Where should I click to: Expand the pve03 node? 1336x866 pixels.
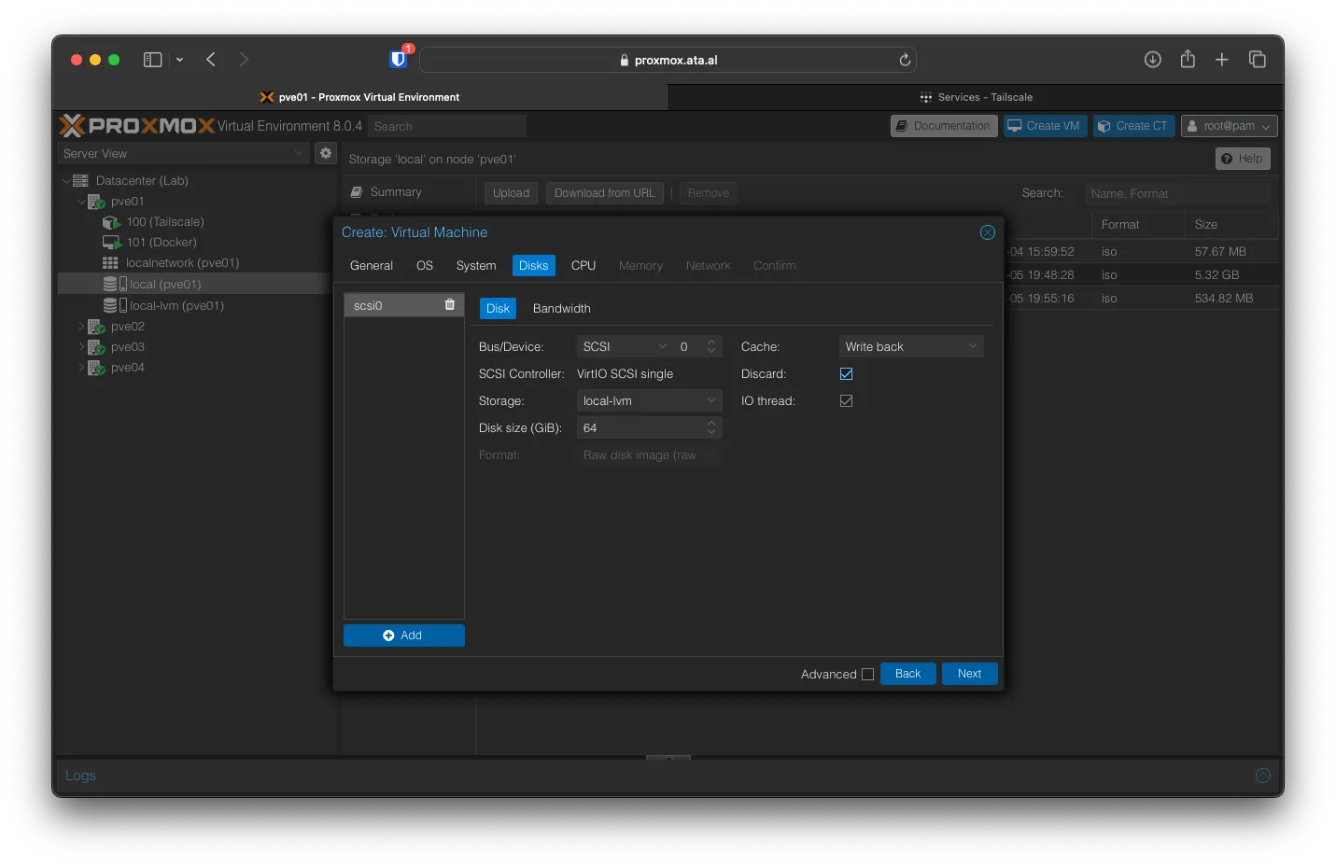(81, 347)
